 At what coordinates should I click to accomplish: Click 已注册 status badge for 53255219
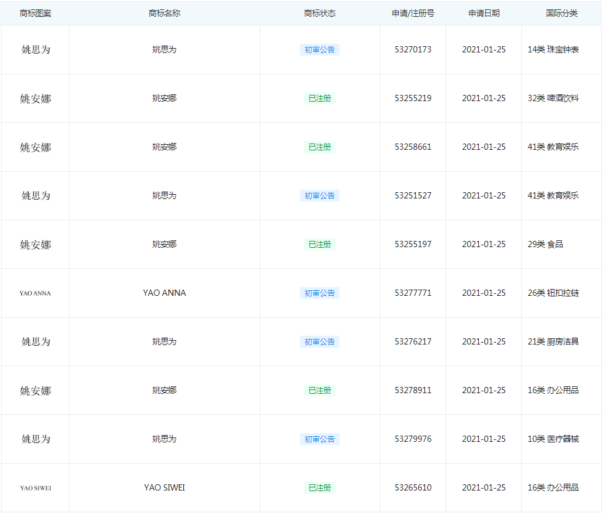click(x=319, y=99)
